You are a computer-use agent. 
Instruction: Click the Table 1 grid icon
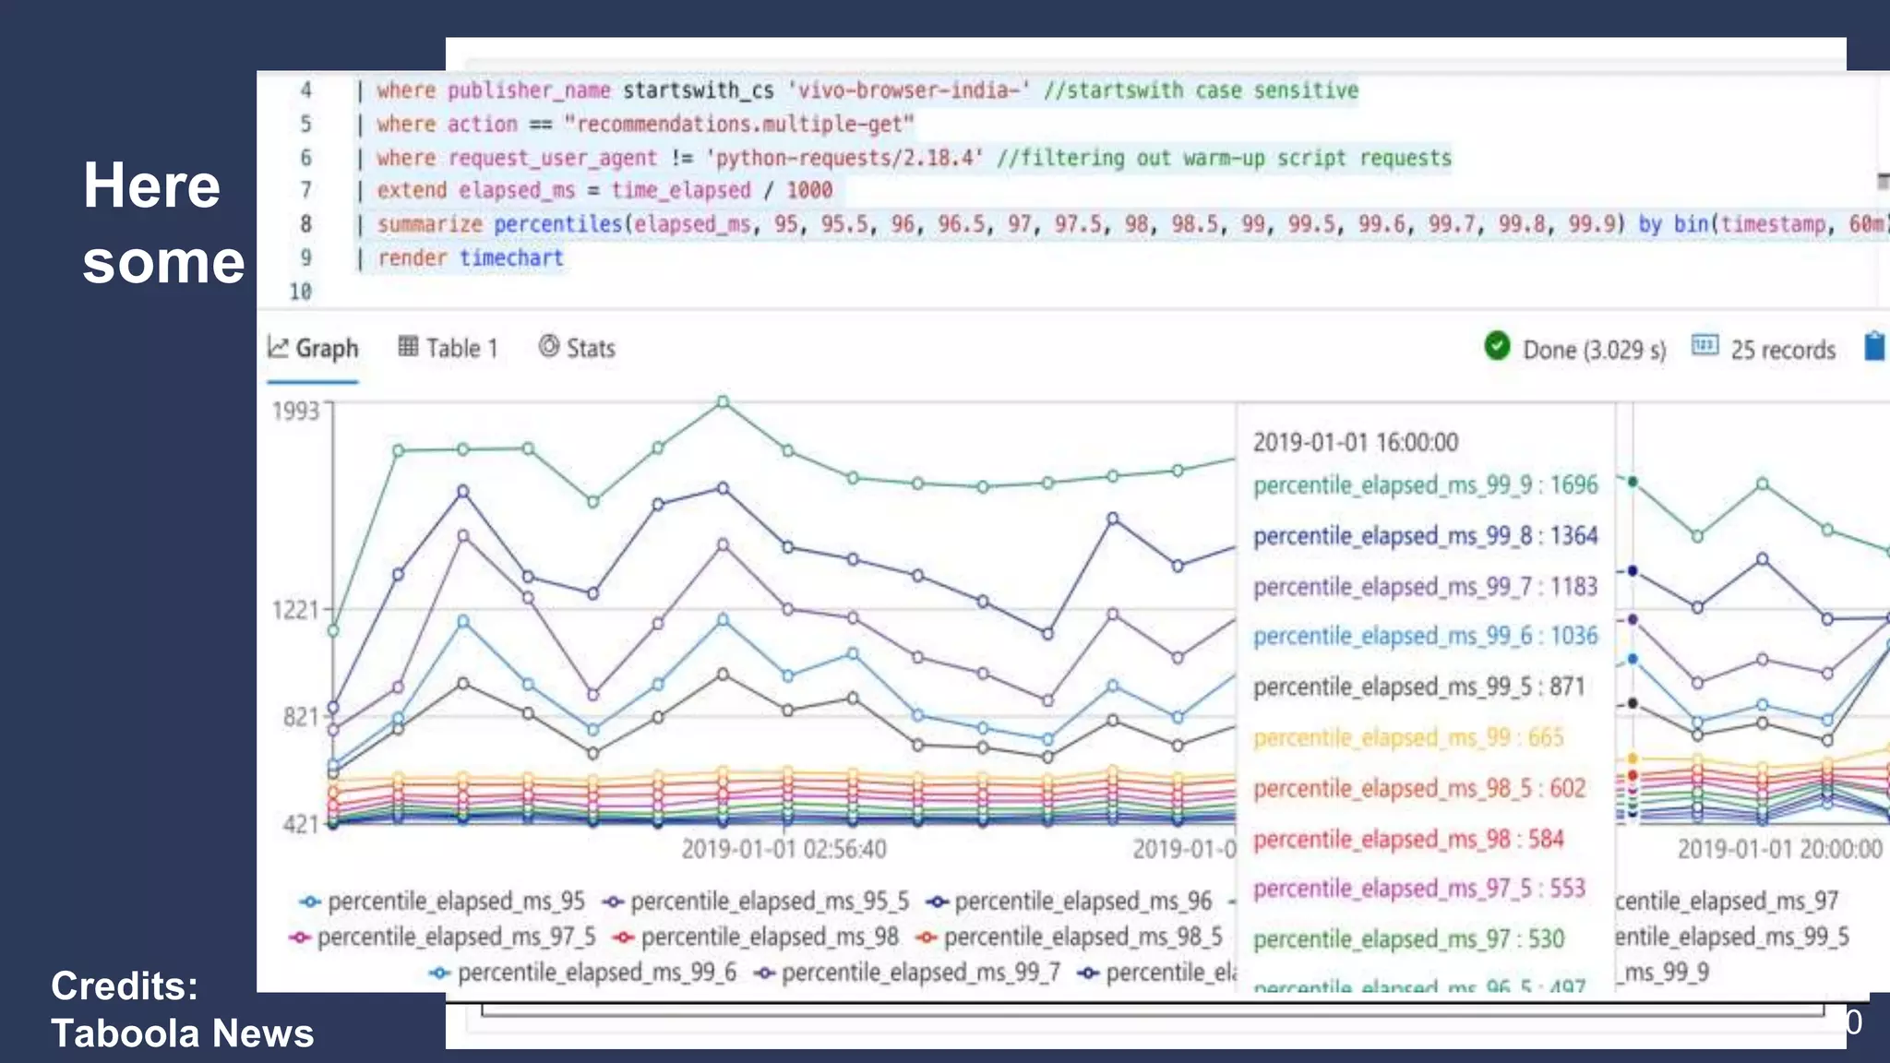pyautogui.click(x=408, y=346)
